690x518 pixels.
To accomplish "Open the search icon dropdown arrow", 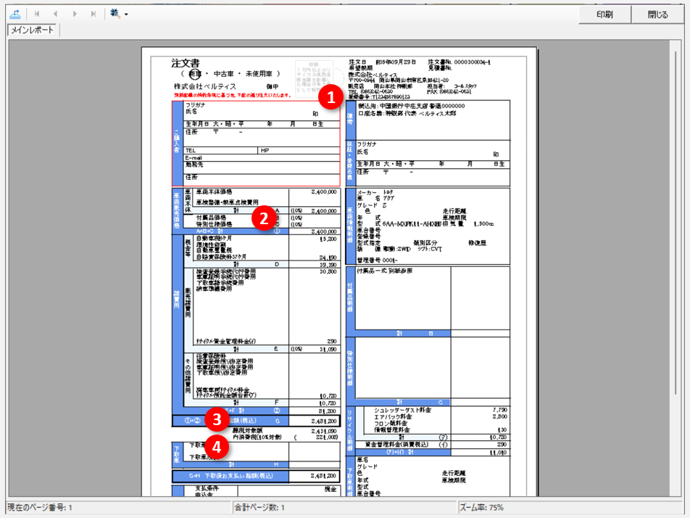I will pos(126,15).
